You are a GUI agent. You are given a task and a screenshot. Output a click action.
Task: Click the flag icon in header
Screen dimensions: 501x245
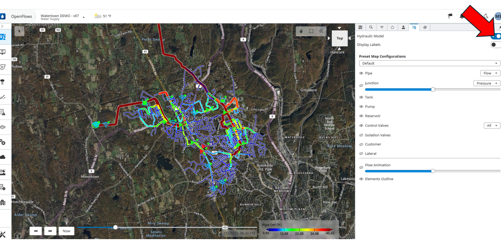(450, 16)
